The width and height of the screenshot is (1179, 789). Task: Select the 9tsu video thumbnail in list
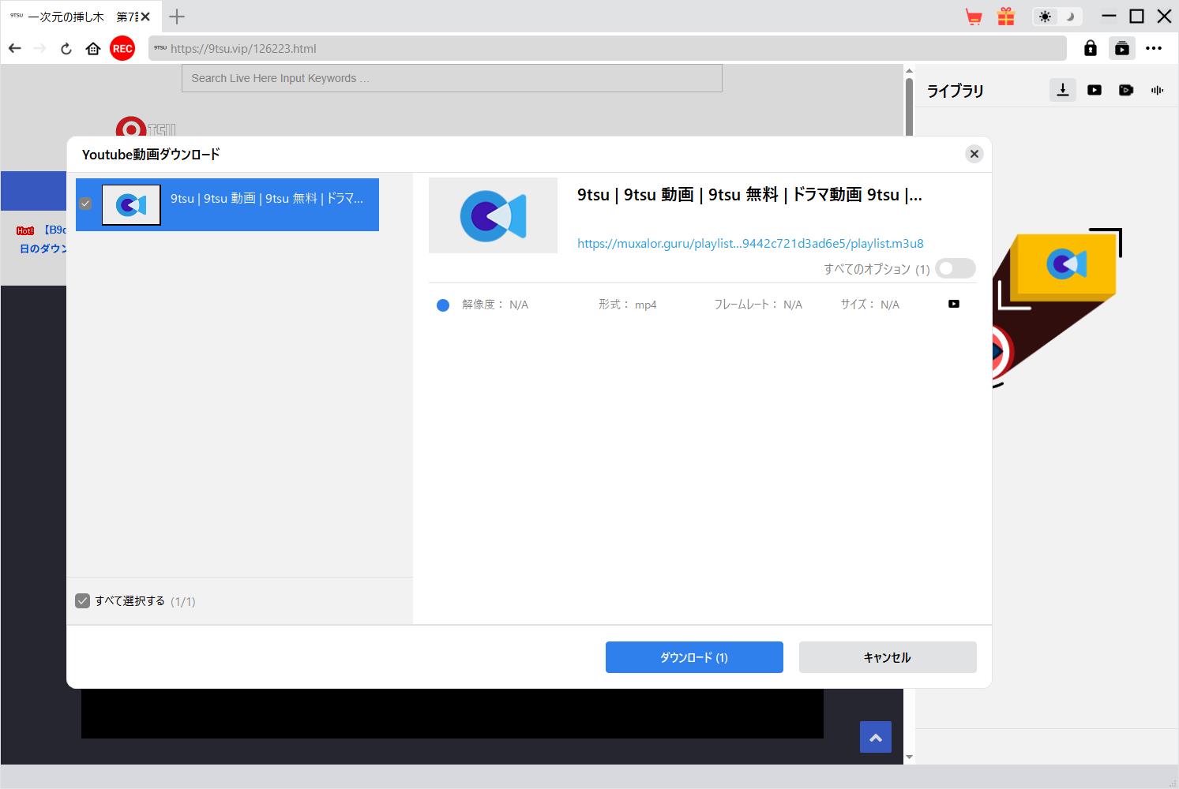[x=131, y=205]
